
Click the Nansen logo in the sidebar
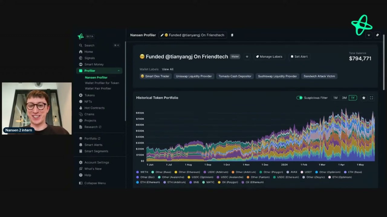81,36
